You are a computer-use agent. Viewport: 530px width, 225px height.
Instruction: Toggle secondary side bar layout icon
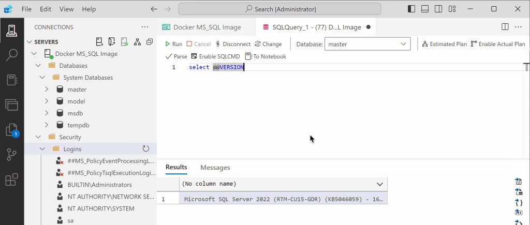438,9
